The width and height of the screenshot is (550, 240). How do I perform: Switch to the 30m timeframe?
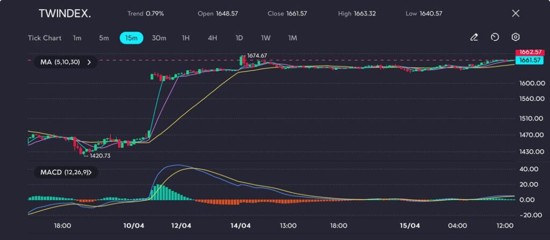pyautogui.click(x=159, y=38)
